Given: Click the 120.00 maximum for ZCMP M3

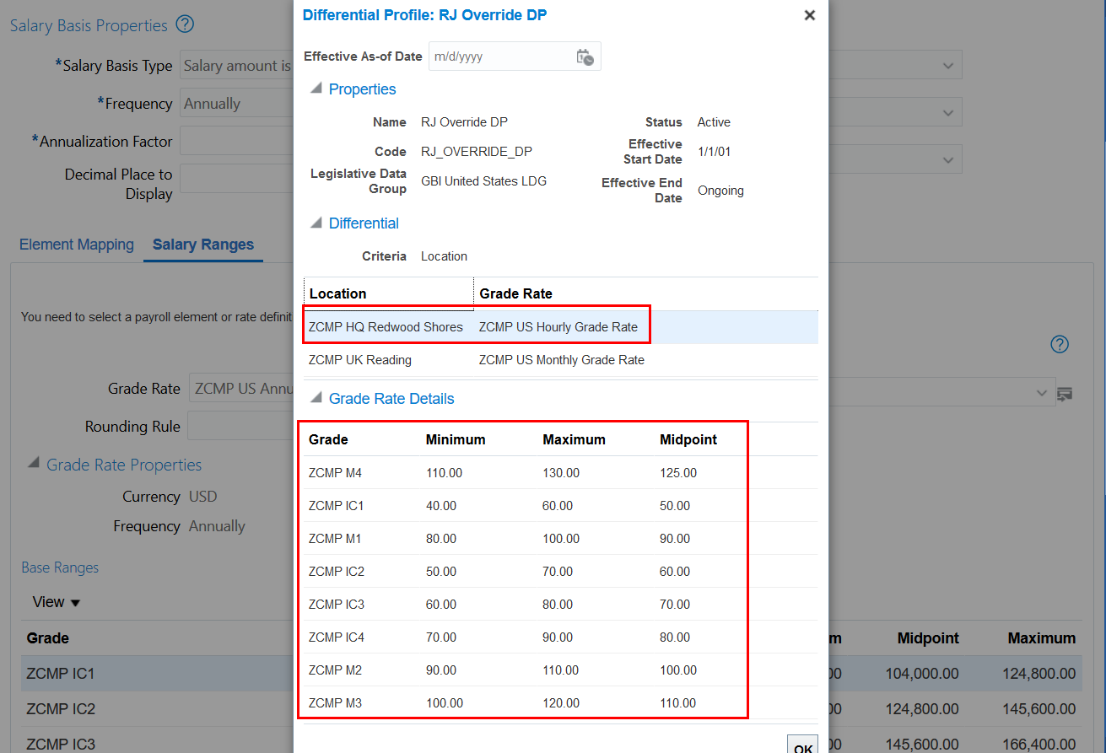Looking at the screenshot, I should [561, 703].
